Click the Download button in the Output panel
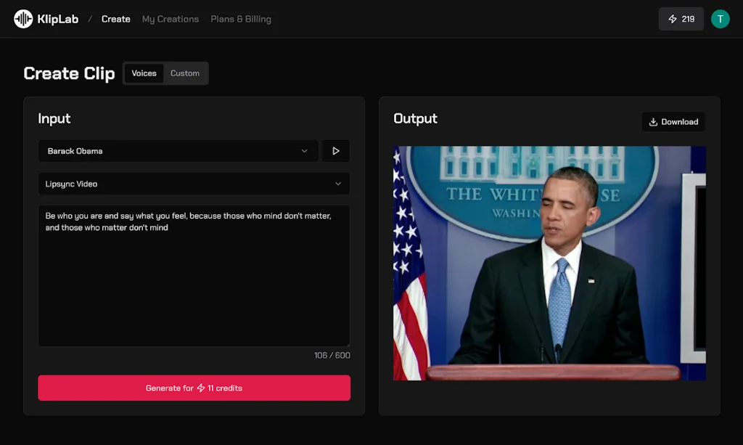Screen dimensions: 743x445 673,121
